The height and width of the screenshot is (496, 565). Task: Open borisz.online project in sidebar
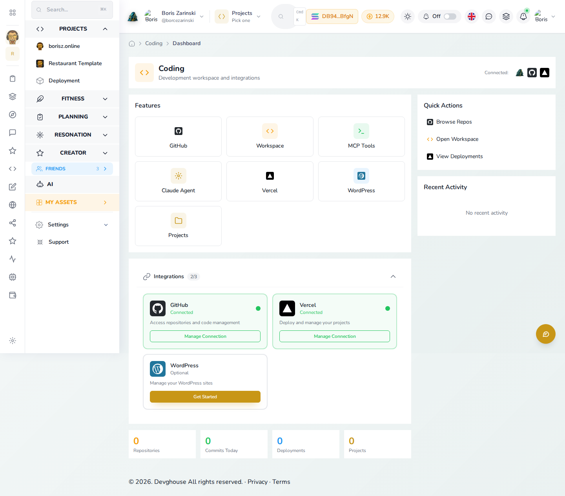72,46
